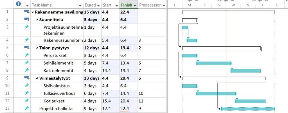Click pin icon beside Seinäelementit task
288x113 pixels.
coord(27,63)
